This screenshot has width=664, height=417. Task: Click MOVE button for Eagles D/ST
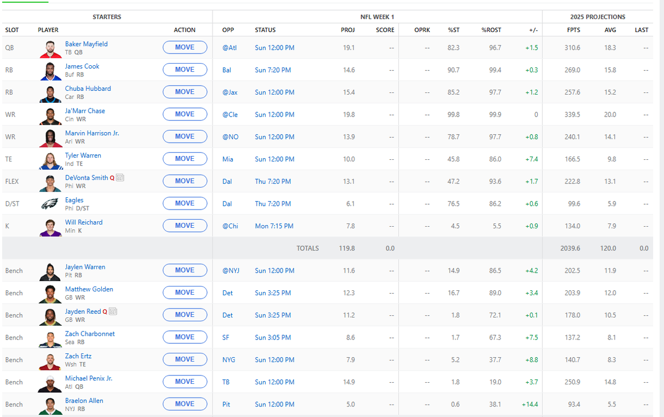point(185,204)
